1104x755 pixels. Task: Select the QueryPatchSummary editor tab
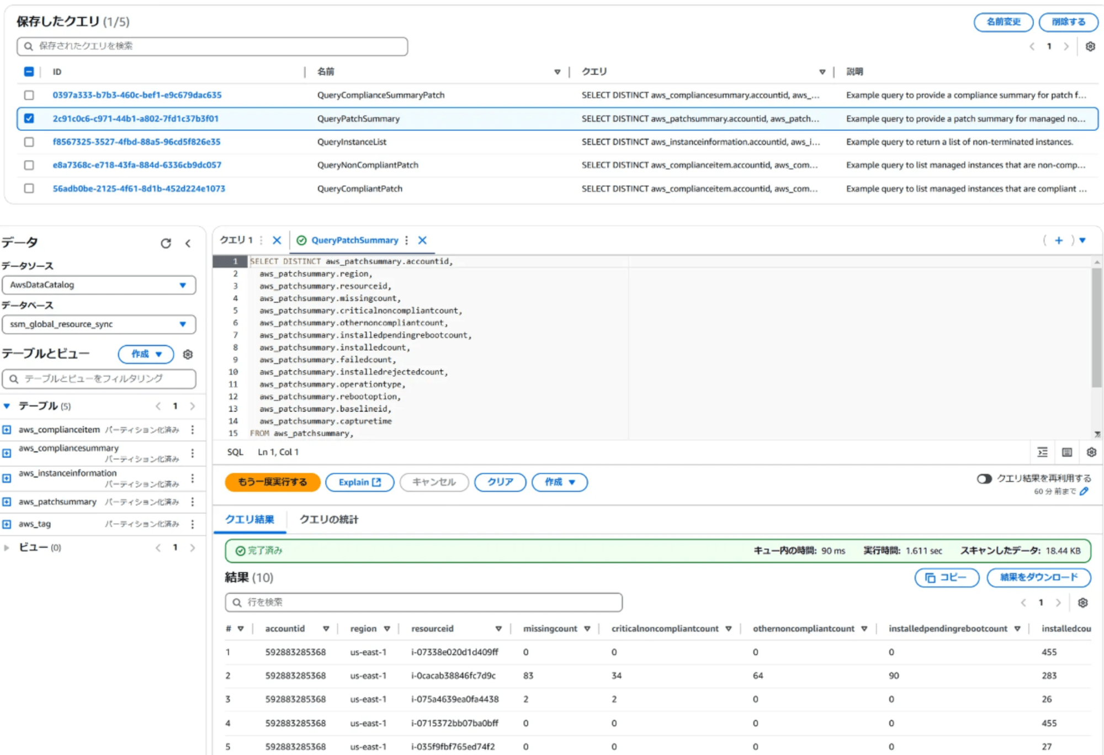[x=354, y=240]
